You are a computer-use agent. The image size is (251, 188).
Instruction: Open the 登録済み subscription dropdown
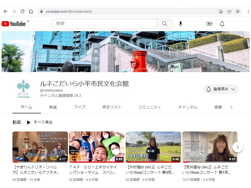coord(221,89)
